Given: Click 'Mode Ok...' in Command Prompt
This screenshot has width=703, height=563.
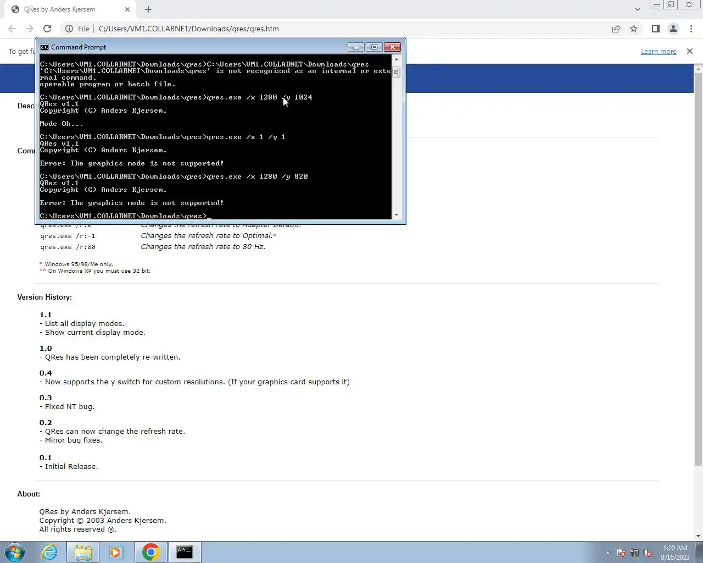Looking at the screenshot, I should pyautogui.click(x=62, y=124).
